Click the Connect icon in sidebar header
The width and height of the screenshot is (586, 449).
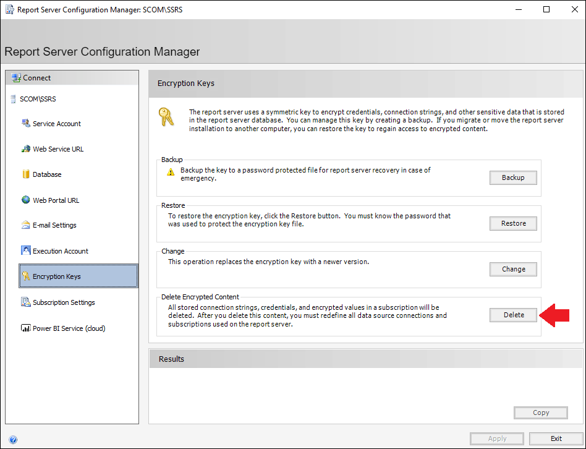pos(16,78)
